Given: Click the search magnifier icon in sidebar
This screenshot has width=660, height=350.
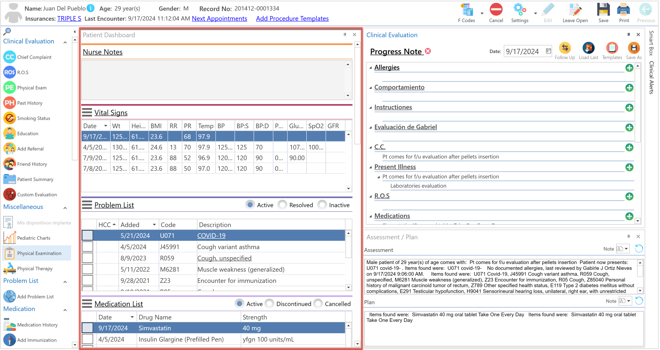Looking at the screenshot, I should tap(7, 31).
